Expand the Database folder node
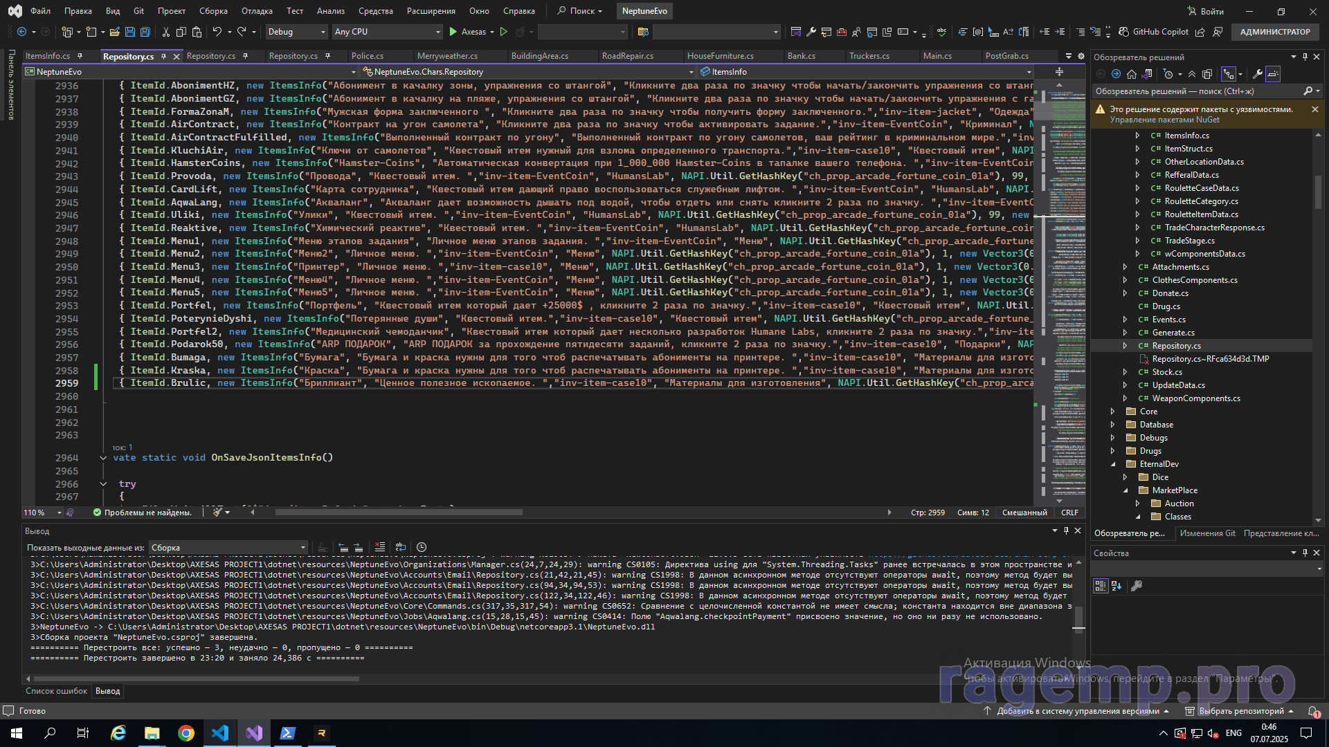1329x747 pixels. coord(1112,425)
